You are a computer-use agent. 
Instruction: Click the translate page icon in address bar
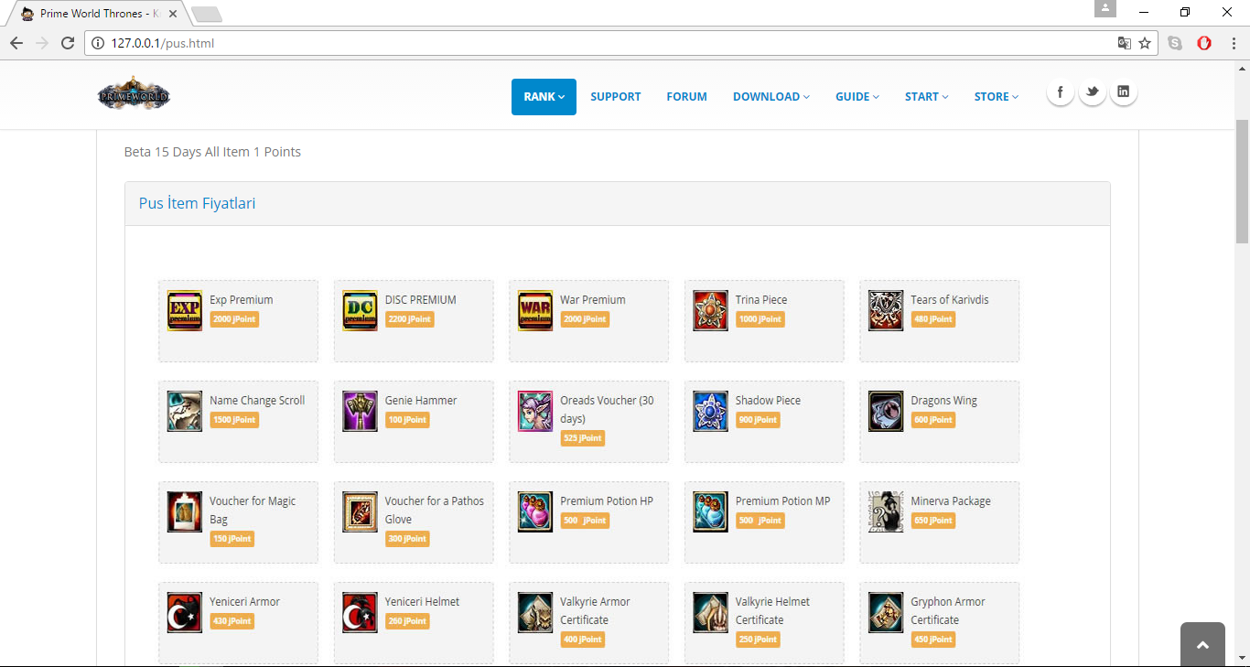click(x=1124, y=43)
